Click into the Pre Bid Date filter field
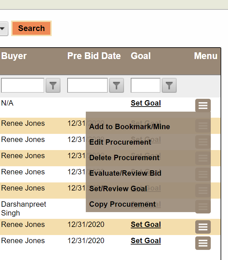Screen dimensions: 228x260 [x=87, y=86]
